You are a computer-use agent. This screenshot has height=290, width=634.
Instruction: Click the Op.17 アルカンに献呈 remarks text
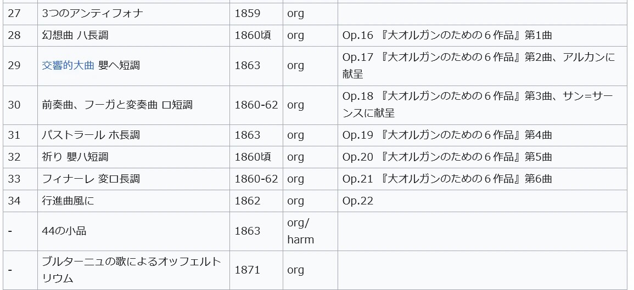click(478, 65)
